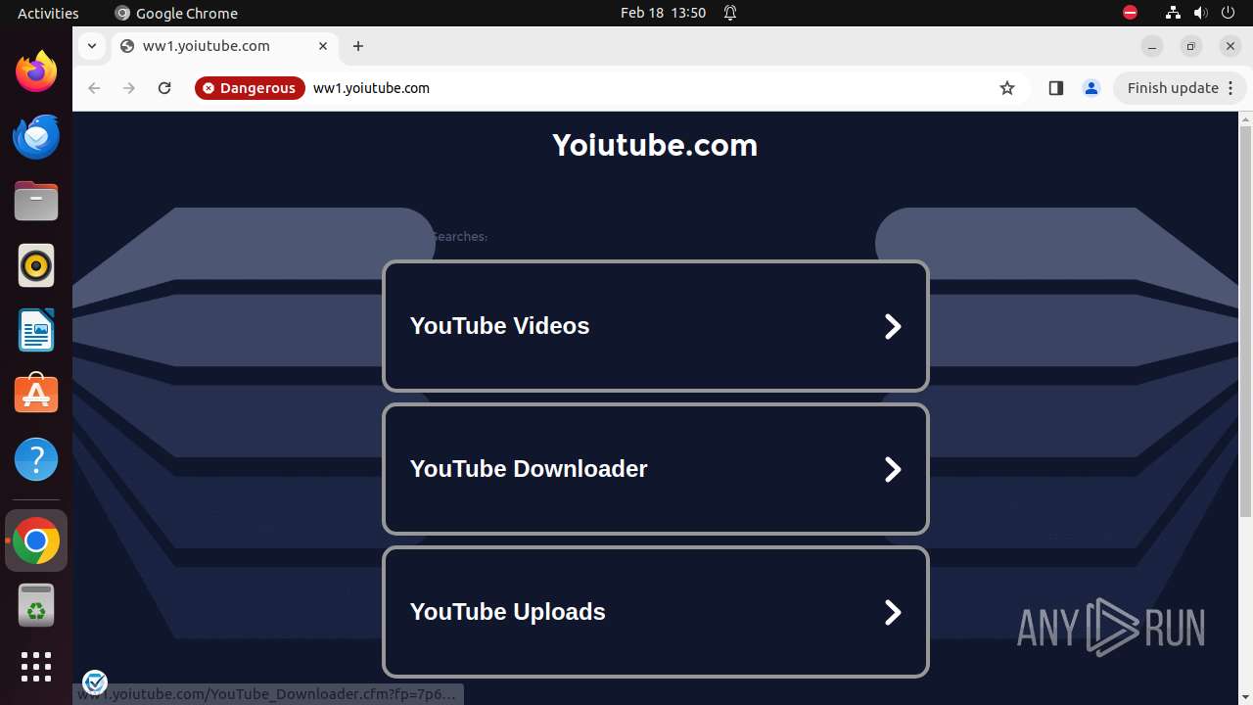Open the Help icon in dock
The height and width of the screenshot is (705, 1253).
pyautogui.click(x=36, y=459)
